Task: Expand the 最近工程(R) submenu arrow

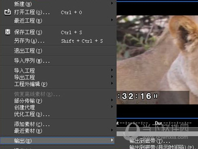Action: point(112,20)
